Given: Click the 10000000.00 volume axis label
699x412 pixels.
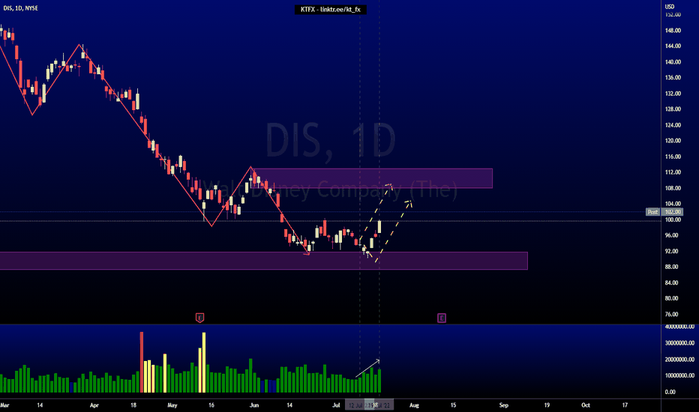Looking at the screenshot, I should [679, 375].
